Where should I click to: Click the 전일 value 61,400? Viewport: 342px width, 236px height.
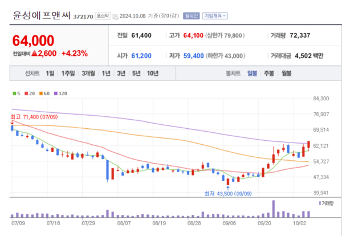pos(141,35)
